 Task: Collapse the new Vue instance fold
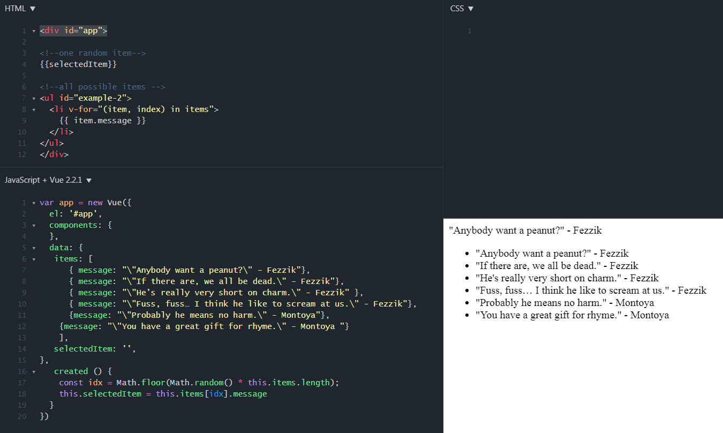34,202
